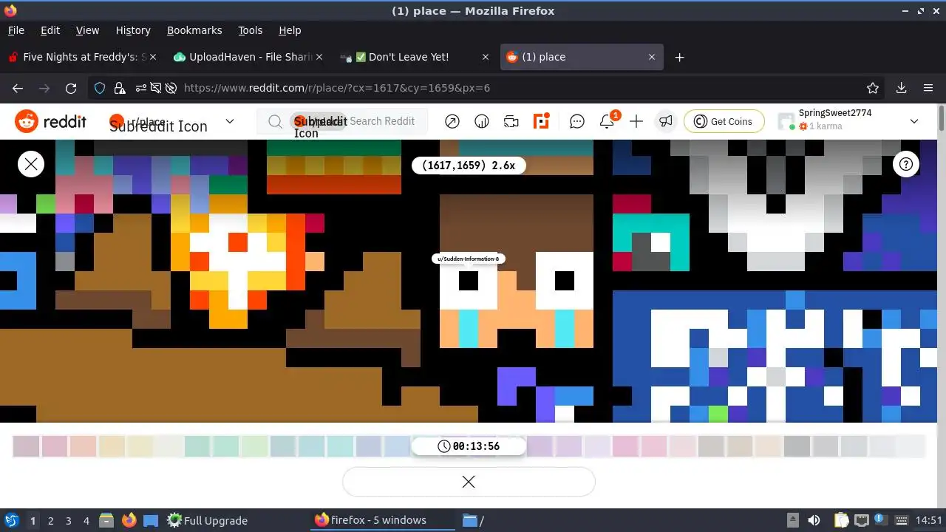Create a new post with plus icon
Viewport: 946px width, 532px height.
[636, 121]
